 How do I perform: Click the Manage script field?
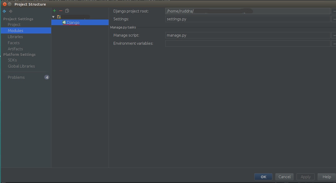click(248, 35)
